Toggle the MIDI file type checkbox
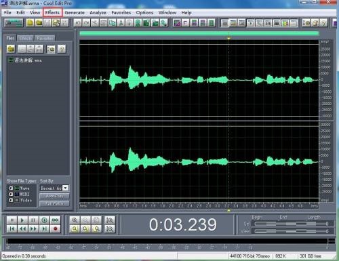 point(11,194)
